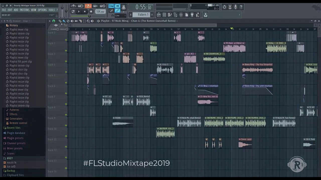
Task: Add new pattern with plus button
Action: pyautogui.click(x=152, y=15)
